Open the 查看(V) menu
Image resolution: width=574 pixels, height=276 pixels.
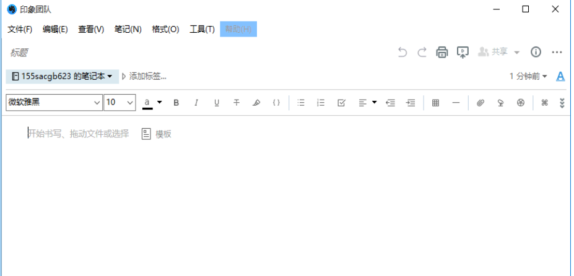[91, 30]
